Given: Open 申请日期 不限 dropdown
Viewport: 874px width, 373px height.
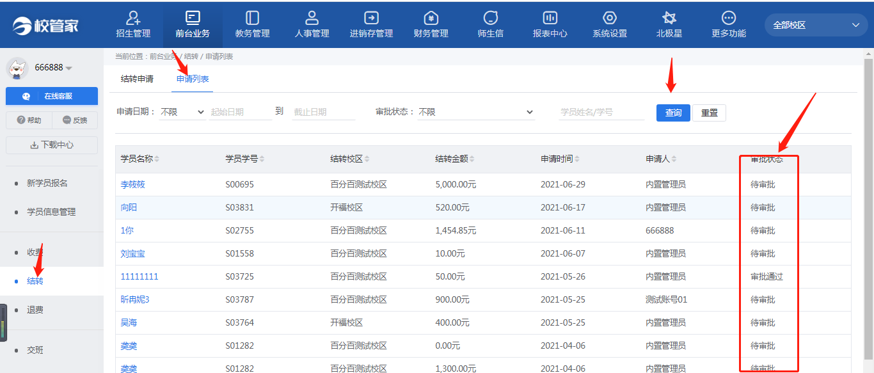Looking at the screenshot, I should point(182,112).
